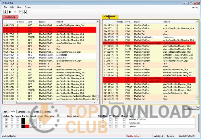This screenshot has height=139, width=201.
Task: Open the File menu
Action: [x=5, y=7]
